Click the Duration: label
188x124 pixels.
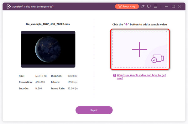point(57,76)
